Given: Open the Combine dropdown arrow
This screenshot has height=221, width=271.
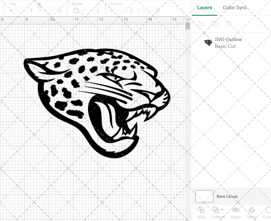Looking at the screenshot, I should click(x=222, y=210).
